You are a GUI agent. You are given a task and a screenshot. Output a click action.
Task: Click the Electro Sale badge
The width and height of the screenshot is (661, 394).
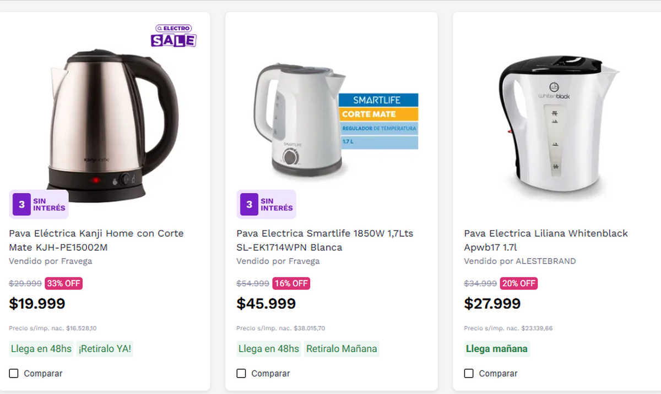coord(173,35)
